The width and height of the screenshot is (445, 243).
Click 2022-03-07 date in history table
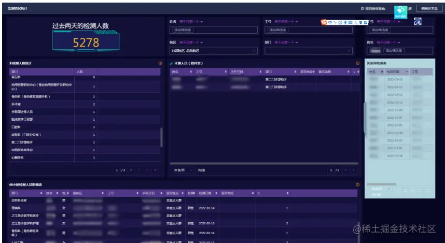pyautogui.click(x=395, y=118)
